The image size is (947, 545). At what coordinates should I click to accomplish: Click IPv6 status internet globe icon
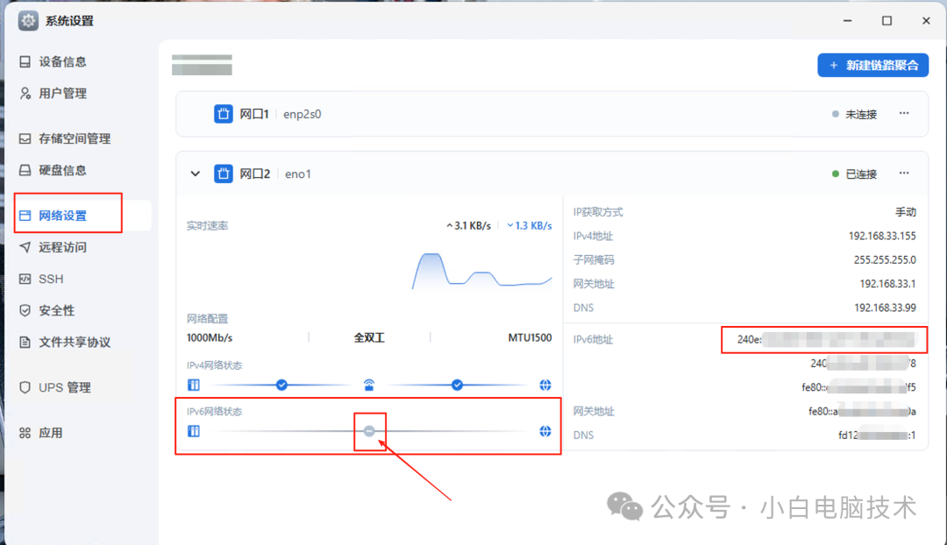(x=545, y=431)
